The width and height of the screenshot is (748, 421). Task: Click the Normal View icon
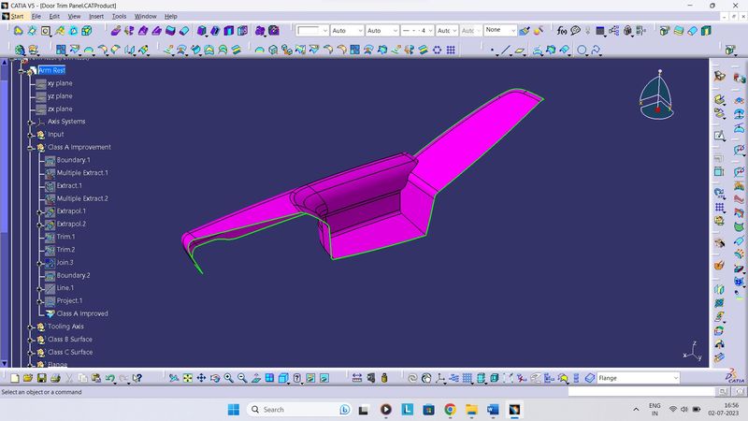tap(256, 378)
